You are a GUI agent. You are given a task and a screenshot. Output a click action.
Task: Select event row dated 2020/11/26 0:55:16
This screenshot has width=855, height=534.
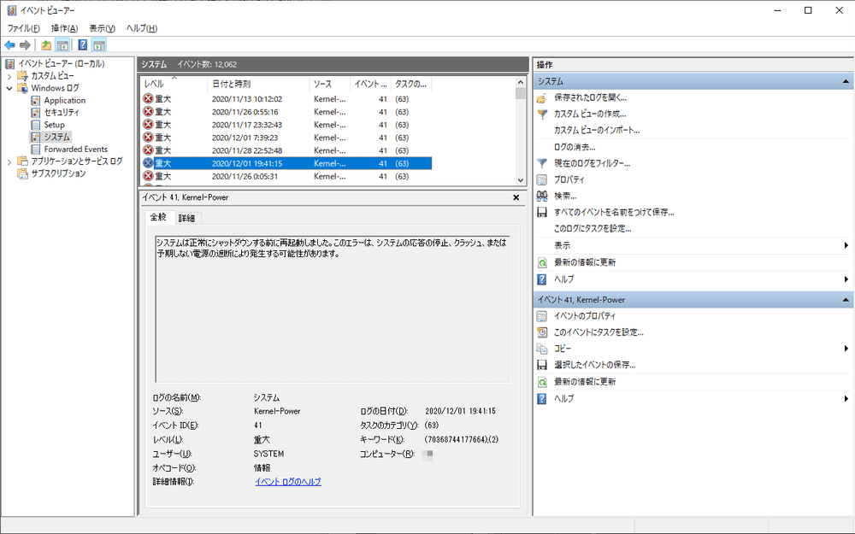point(286,112)
